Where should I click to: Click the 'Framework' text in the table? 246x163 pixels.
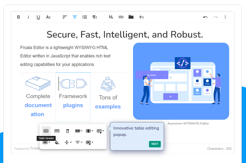(x=73, y=96)
